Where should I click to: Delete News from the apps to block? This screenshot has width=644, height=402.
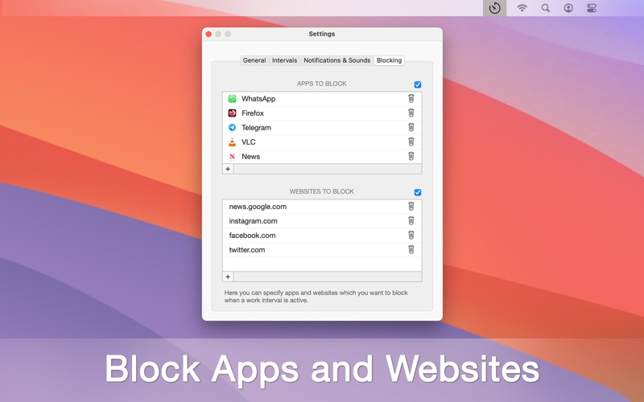click(x=411, y=156)
